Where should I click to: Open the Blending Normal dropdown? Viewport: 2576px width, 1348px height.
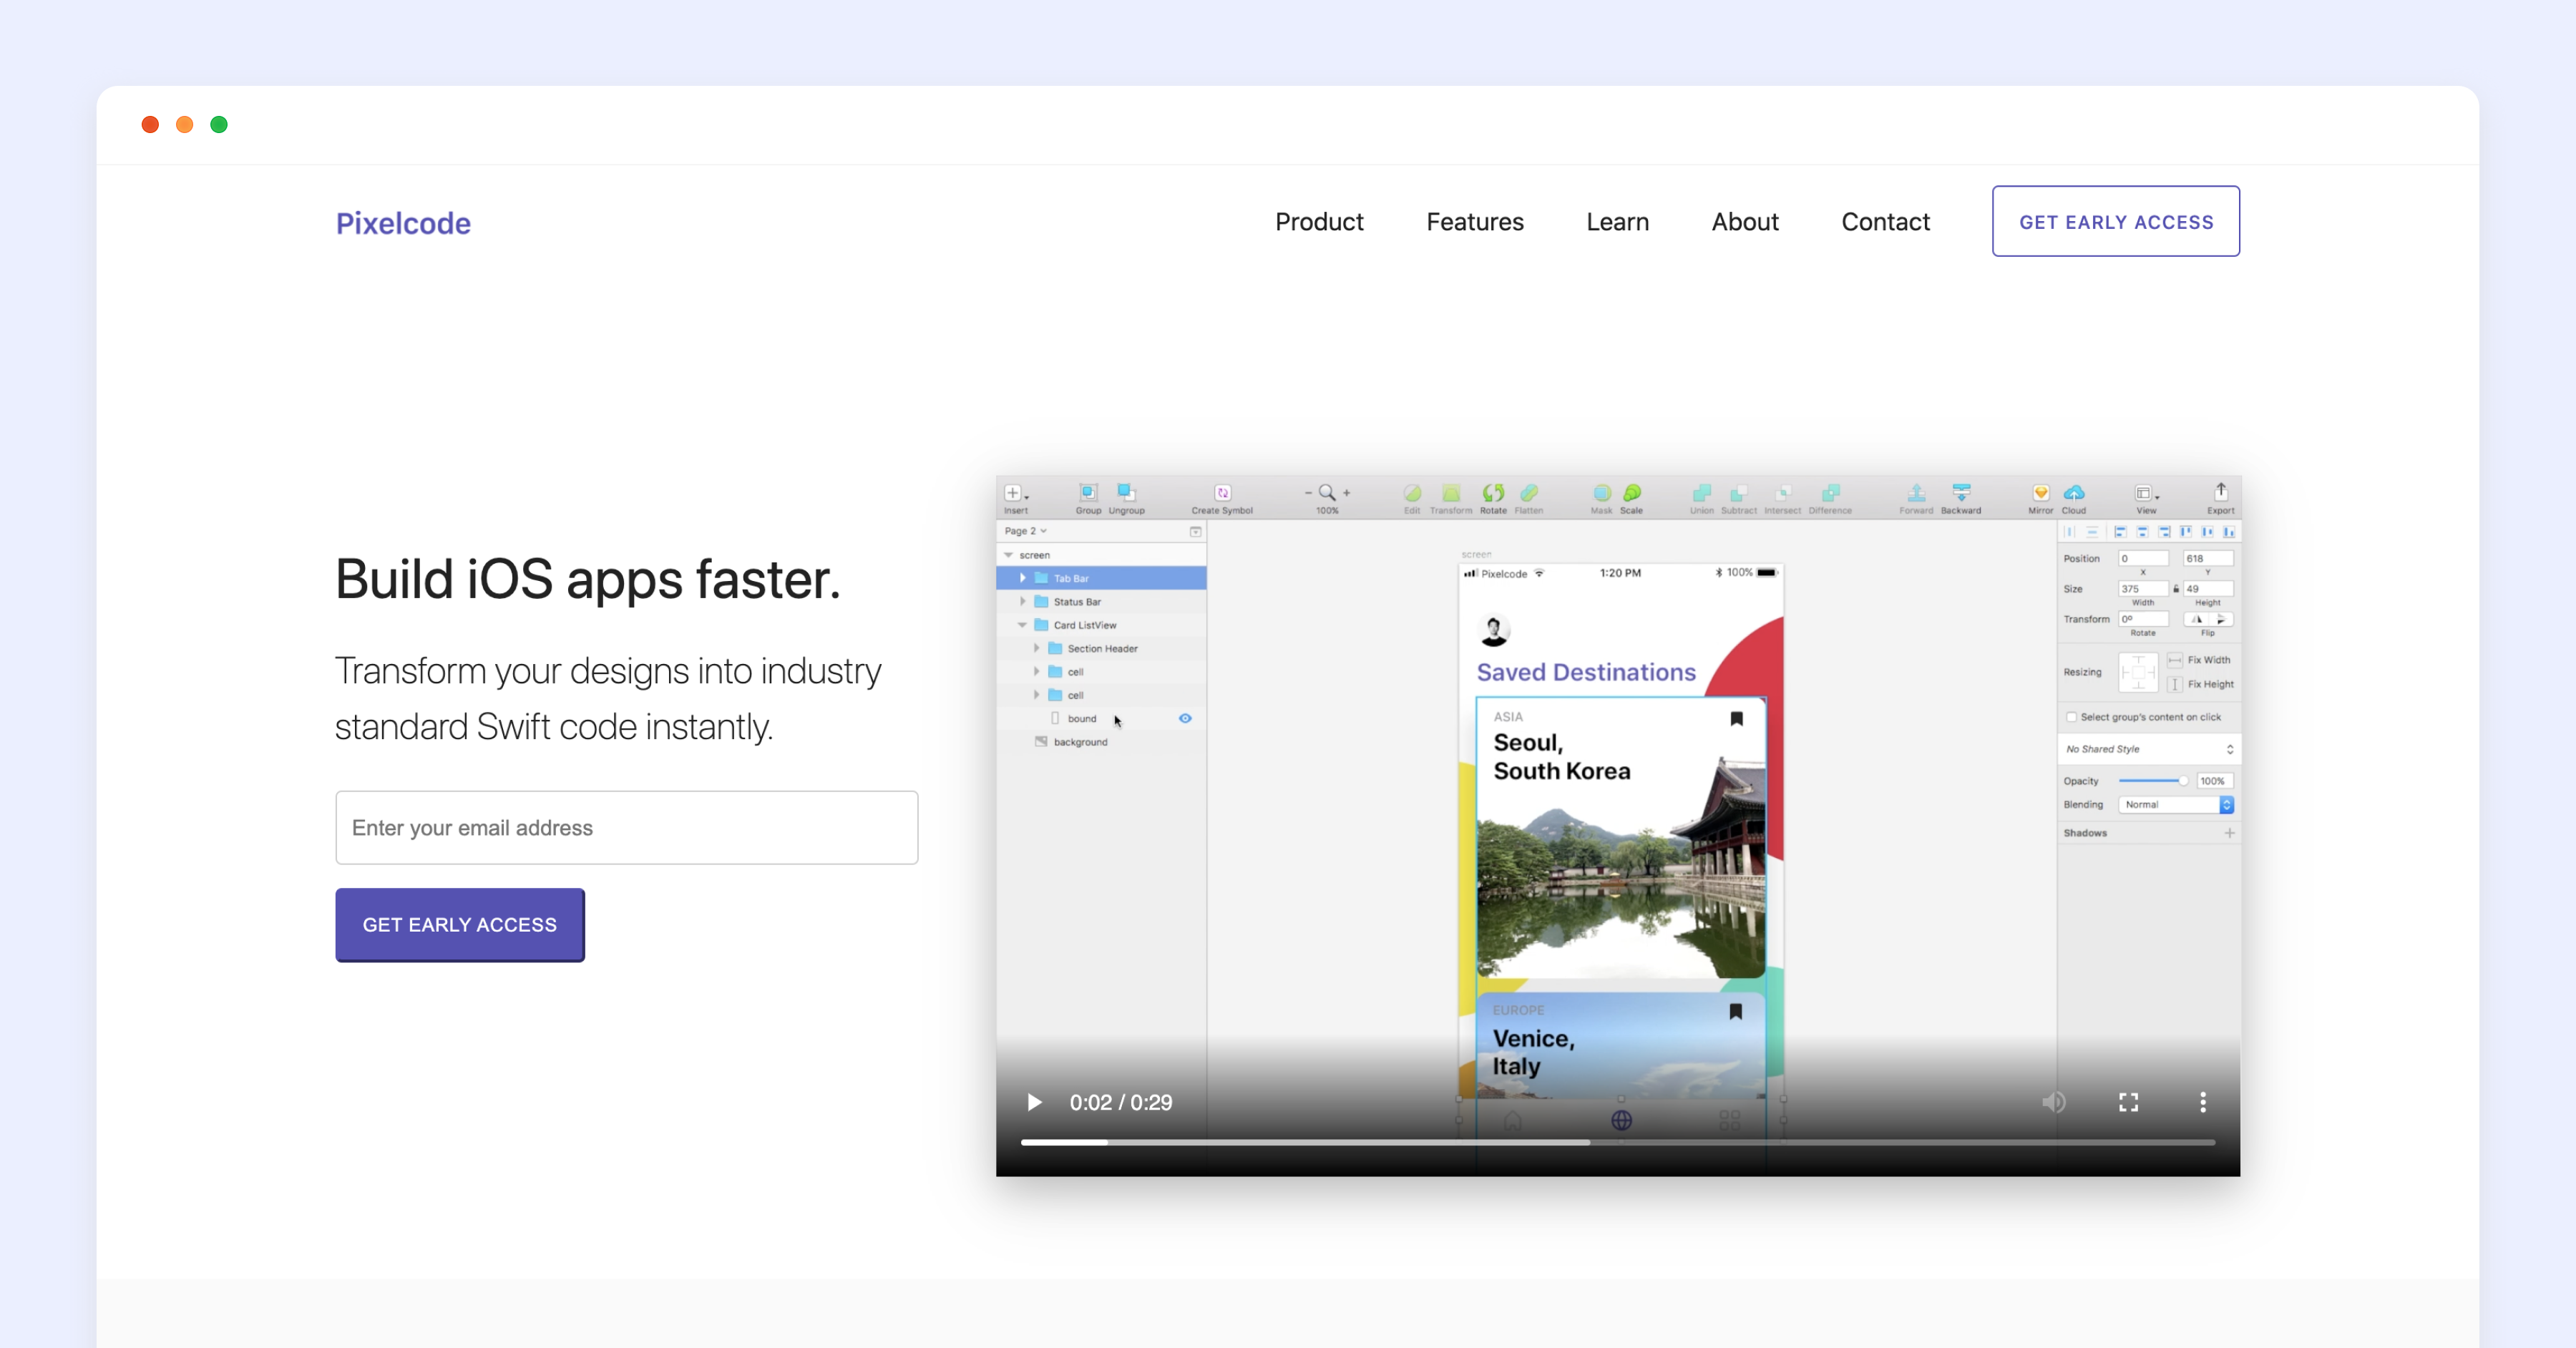pos(2176,806)
